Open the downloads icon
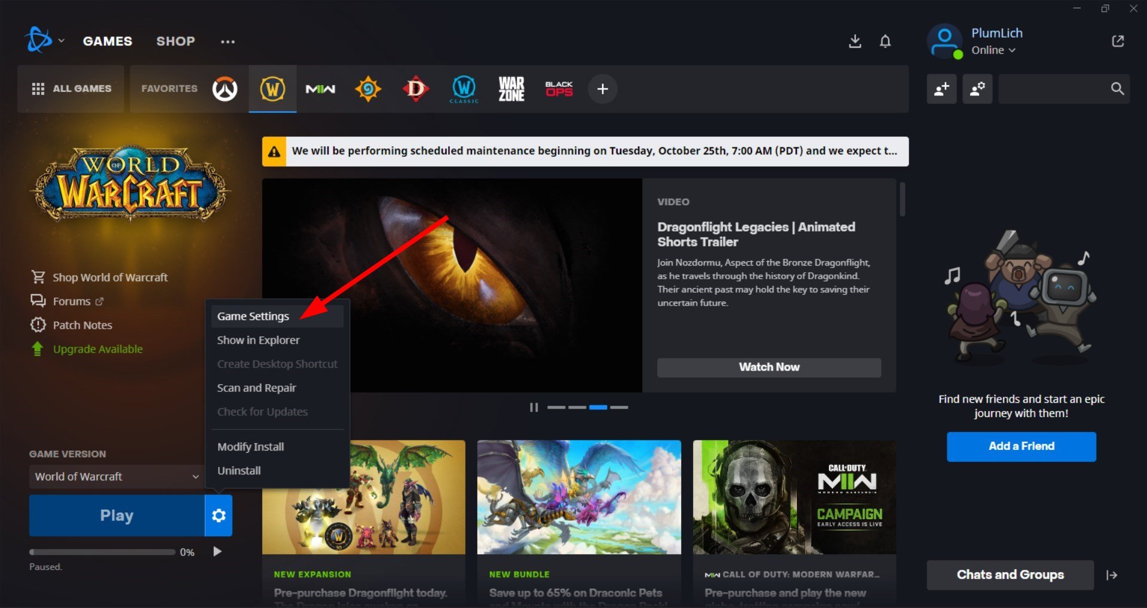 coord(855,41)
